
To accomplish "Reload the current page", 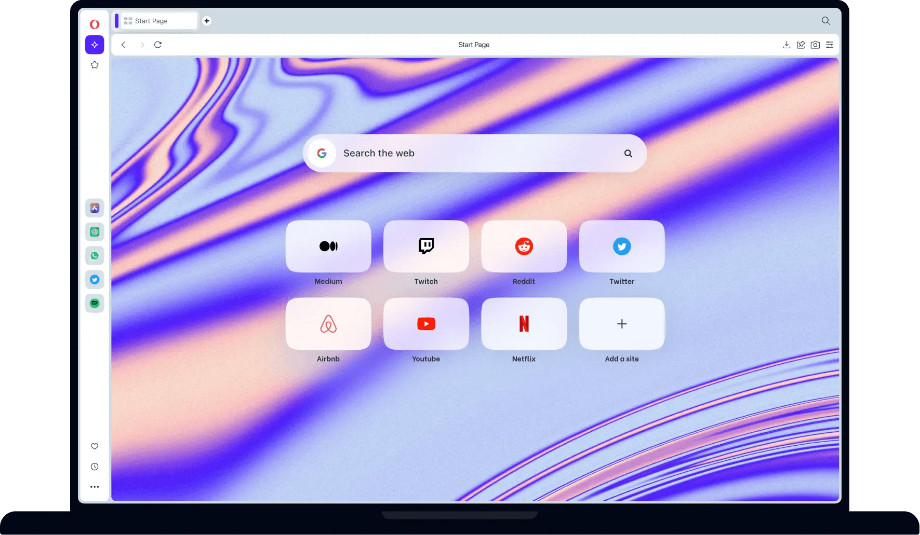I will coord(158,45).
